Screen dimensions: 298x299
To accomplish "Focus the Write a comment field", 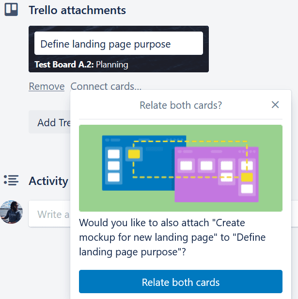I will (49, 214).
